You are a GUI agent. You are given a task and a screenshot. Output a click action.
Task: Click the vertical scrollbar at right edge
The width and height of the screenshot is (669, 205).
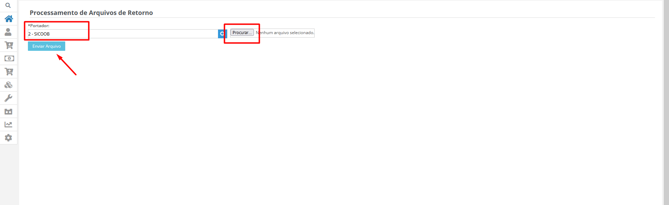[666, 103]
